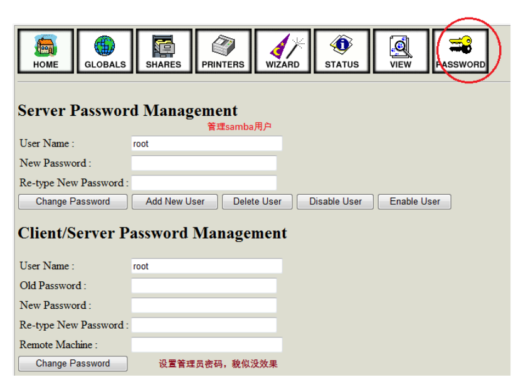Open the GLOBALS globe icon
Screen dimensions: 518x382
(105, 51)
